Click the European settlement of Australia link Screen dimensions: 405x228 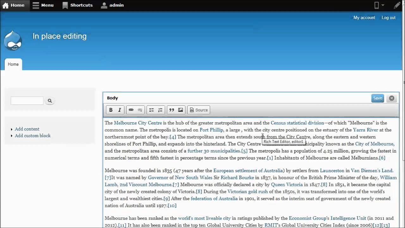(248, 170)
